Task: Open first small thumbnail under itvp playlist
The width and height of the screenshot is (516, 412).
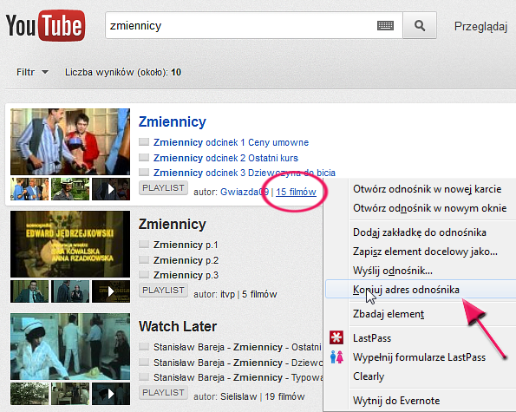Action: click(x=29, y=291)
